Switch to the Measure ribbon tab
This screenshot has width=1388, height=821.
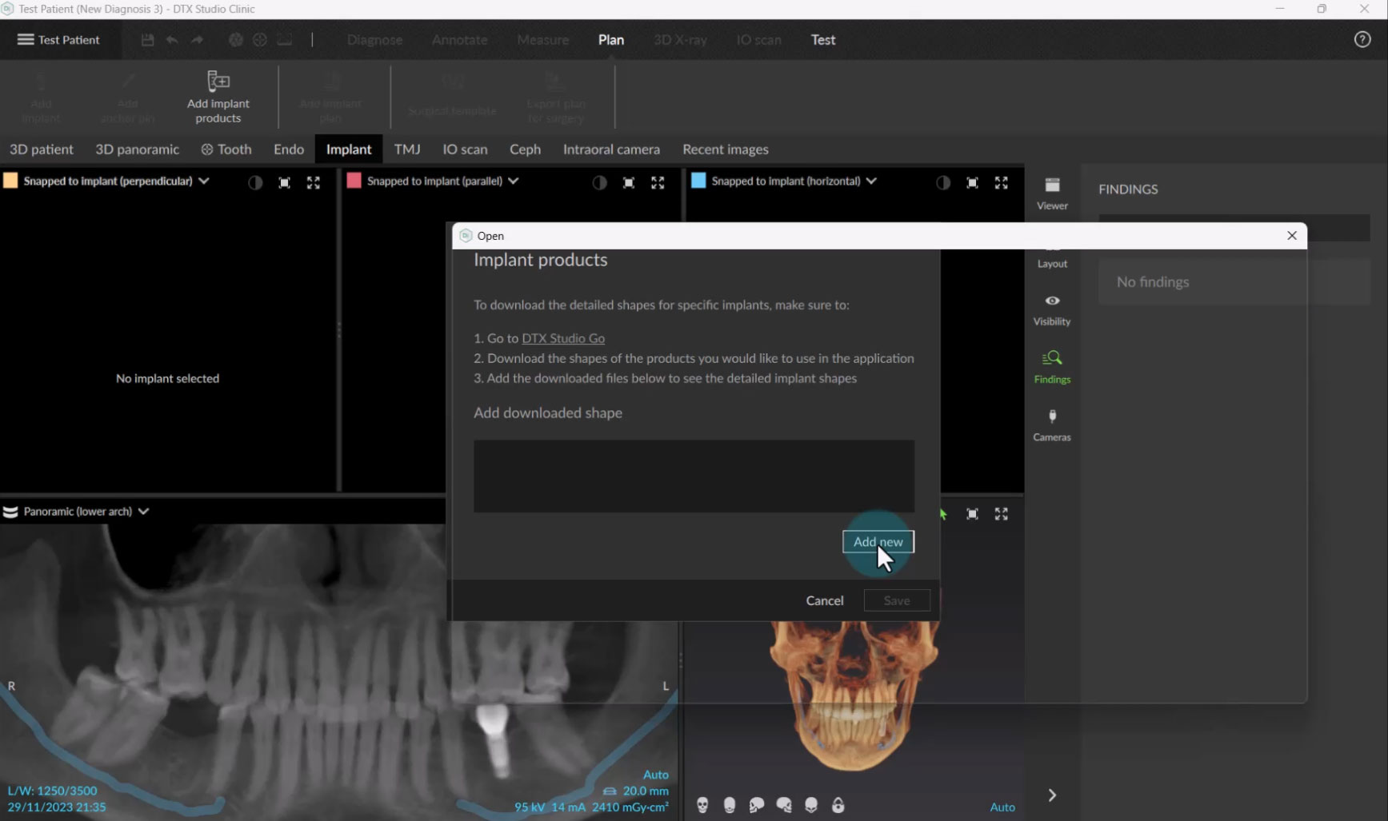[543, 40]
